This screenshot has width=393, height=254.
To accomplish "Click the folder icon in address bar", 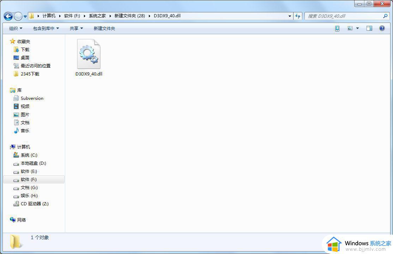I will point(31,16).
